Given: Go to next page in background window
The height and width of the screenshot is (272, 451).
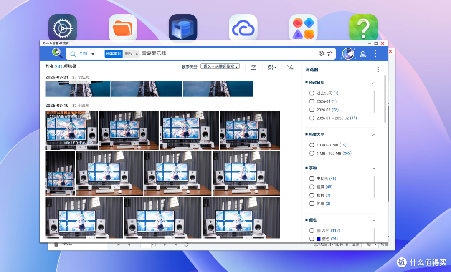Looking at the screenshot, I should pos(165,244).
